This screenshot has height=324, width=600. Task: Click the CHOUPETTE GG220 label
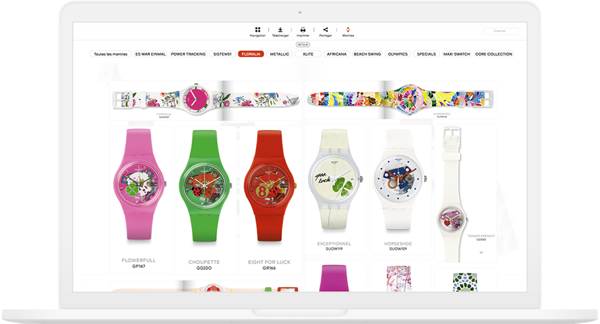click(204, 265)
